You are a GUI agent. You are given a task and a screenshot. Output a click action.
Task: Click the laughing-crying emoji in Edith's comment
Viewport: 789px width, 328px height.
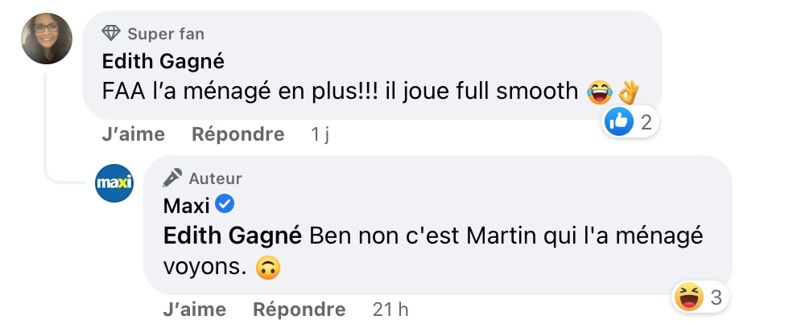coord(598,92)
